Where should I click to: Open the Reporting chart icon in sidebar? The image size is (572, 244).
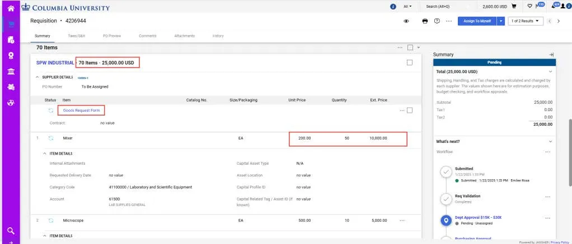[x=11, y=103]
